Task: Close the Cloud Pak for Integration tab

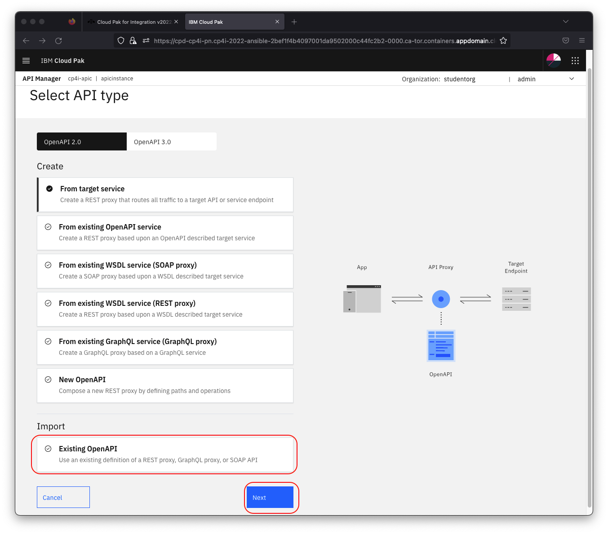Action: [x=176, y=22]
